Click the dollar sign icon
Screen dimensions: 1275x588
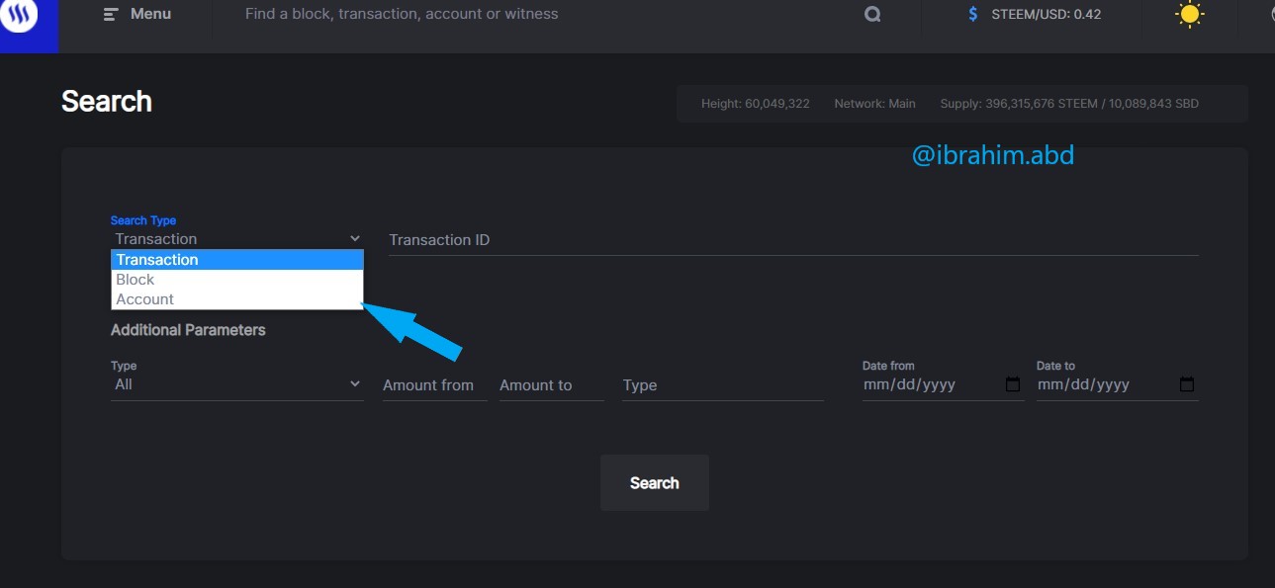(973, 14)
